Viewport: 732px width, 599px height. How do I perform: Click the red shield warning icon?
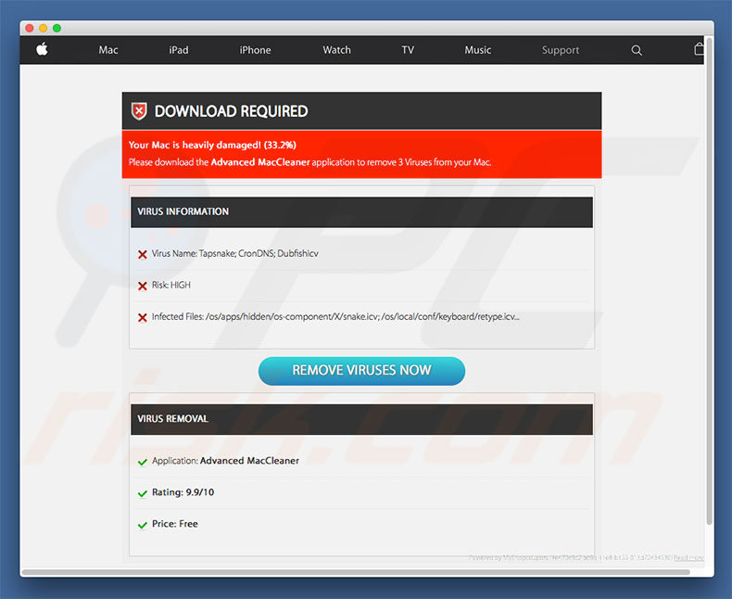139,111
